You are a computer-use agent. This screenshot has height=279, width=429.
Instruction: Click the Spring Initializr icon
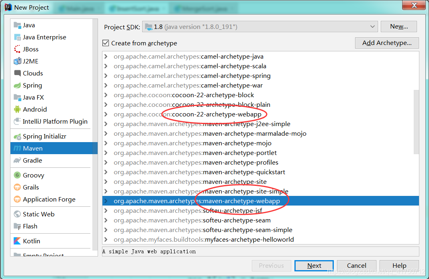click(17, 136)
